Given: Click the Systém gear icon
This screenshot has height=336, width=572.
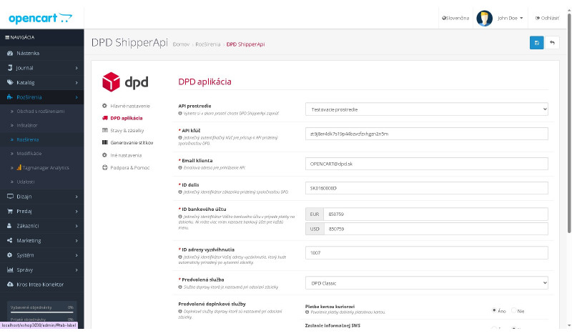Looking at the screenshot, I should click(10, 255).
